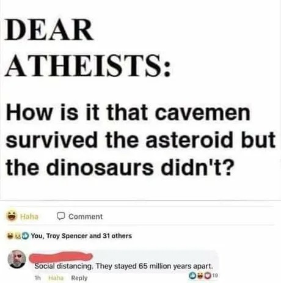The height and width of the screenshot is (283, 281).
Task: Select the 'Social distancing' comment text
Action: [123, 266]
